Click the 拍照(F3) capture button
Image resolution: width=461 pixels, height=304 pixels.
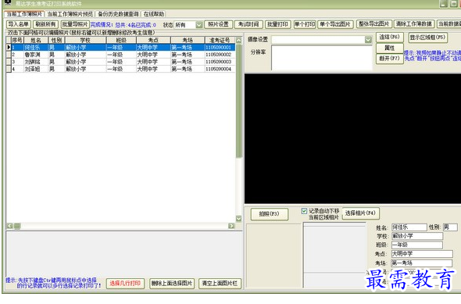point(270,214)
